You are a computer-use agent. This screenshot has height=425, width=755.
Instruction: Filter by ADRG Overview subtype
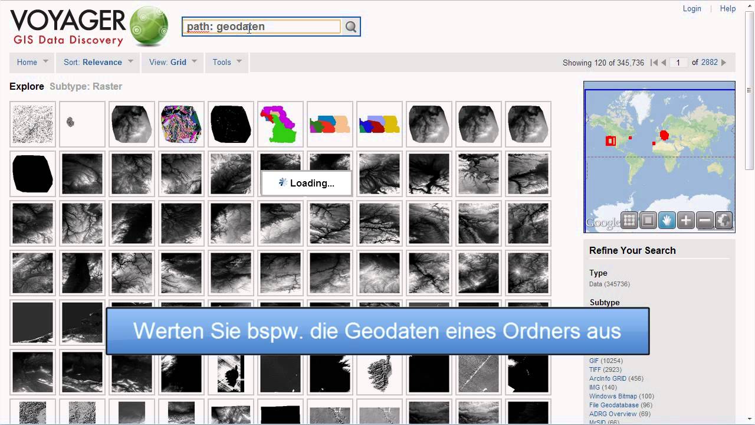(x=613, y=414)
